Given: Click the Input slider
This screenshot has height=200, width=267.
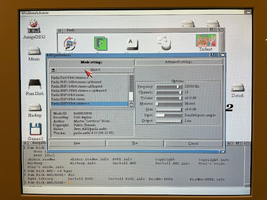Looking at the screenshot, I should (169, 115).
